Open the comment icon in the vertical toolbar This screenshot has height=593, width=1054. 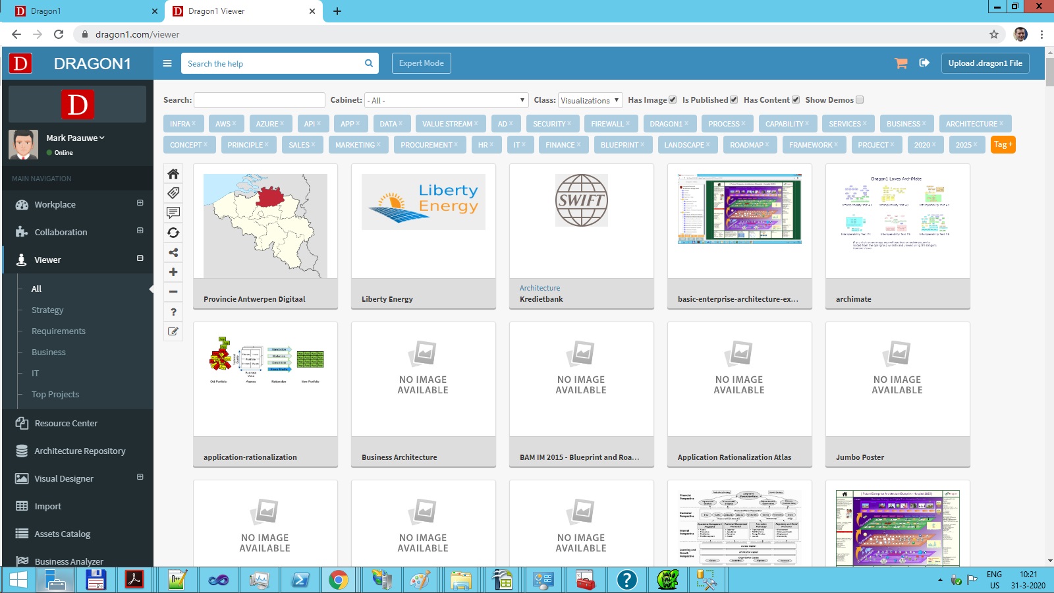[173, 213]
